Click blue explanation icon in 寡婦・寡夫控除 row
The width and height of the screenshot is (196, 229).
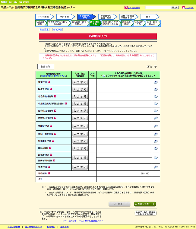click(x=156, y=134)
